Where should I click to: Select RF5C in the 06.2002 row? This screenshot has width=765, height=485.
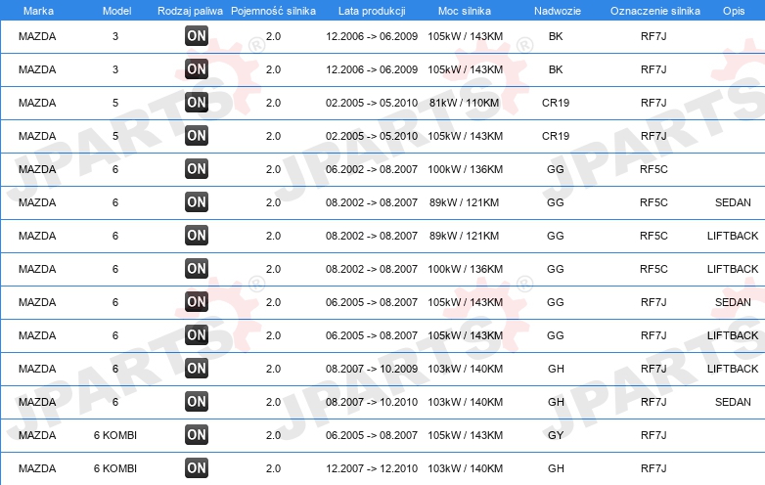pos(653,169)
